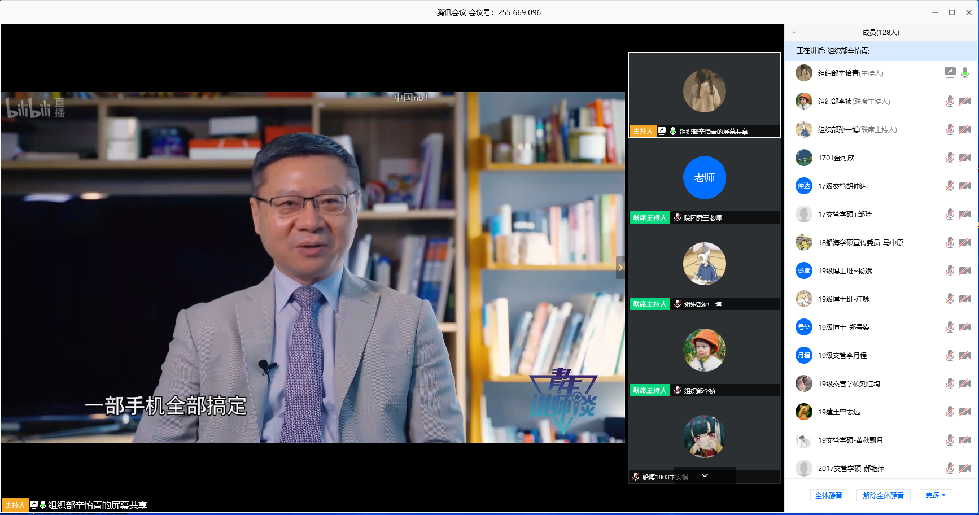The image size is (979, 515).
Task: Click camera icon next to 17级交管胡仲达
Action: (x=965, y=186)
